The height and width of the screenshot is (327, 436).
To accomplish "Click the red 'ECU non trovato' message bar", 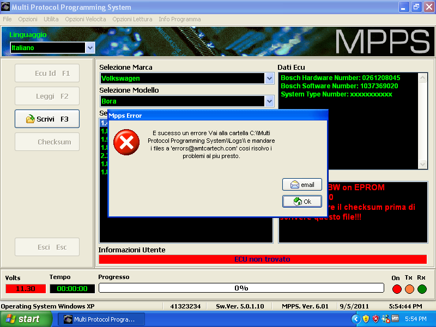I will [x=263, y=259].
